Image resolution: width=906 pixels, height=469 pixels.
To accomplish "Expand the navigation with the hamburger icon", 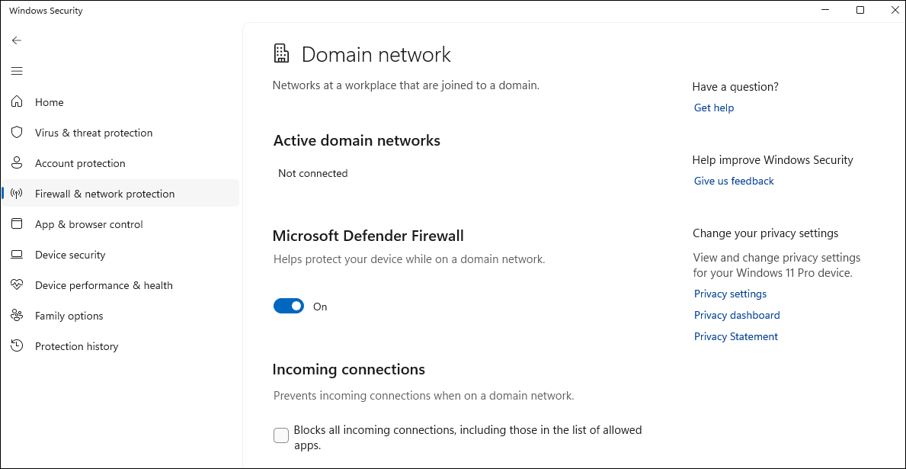I will coord(16,70).
